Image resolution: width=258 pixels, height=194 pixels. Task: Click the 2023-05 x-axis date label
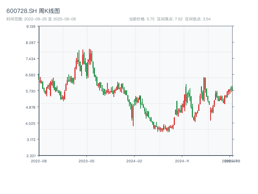point(86,161)
